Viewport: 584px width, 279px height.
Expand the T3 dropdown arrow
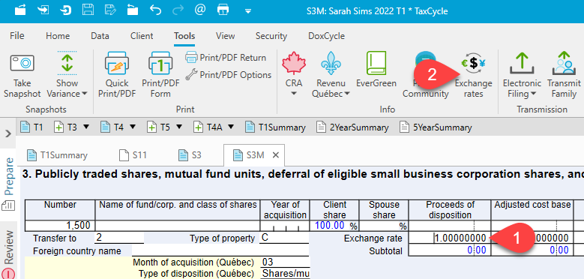click(86, 127)
